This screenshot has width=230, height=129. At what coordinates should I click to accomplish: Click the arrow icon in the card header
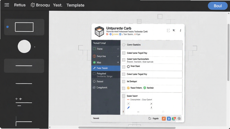[x=174, y=30]
